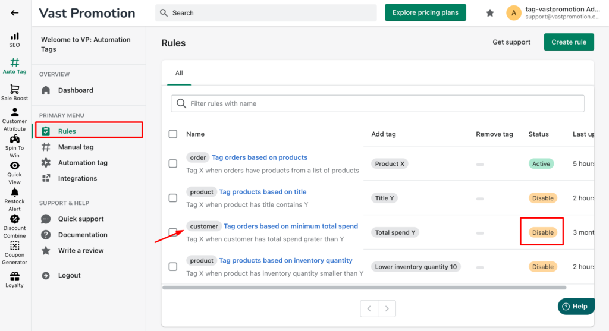Viewport: 609px width, 331px height.
Task: Click the magnifier icon in Search bar
Action: [x=164, y=13]
